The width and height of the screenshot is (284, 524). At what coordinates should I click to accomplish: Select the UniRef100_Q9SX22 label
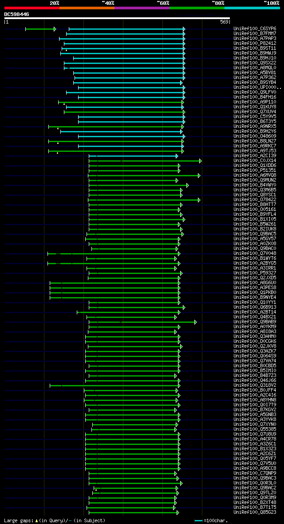(x=255, y=63)
